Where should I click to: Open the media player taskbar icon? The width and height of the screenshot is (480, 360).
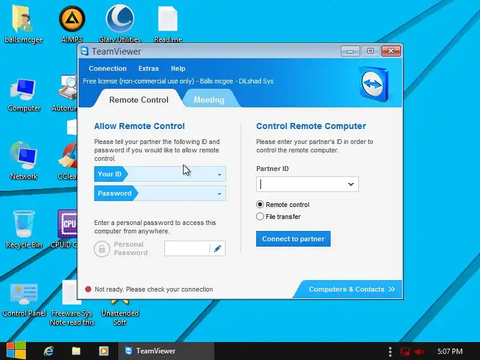tap(103, 351)
